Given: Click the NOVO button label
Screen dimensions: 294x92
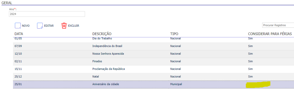Looking at the screenshot, I should 26,26.
